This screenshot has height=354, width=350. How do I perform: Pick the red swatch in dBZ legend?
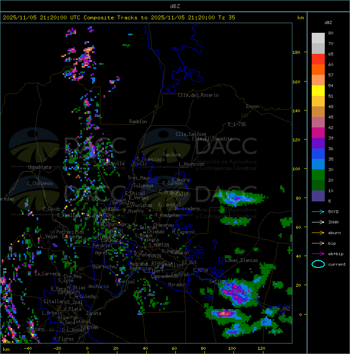pyautogui.click(x=318, y=59)
